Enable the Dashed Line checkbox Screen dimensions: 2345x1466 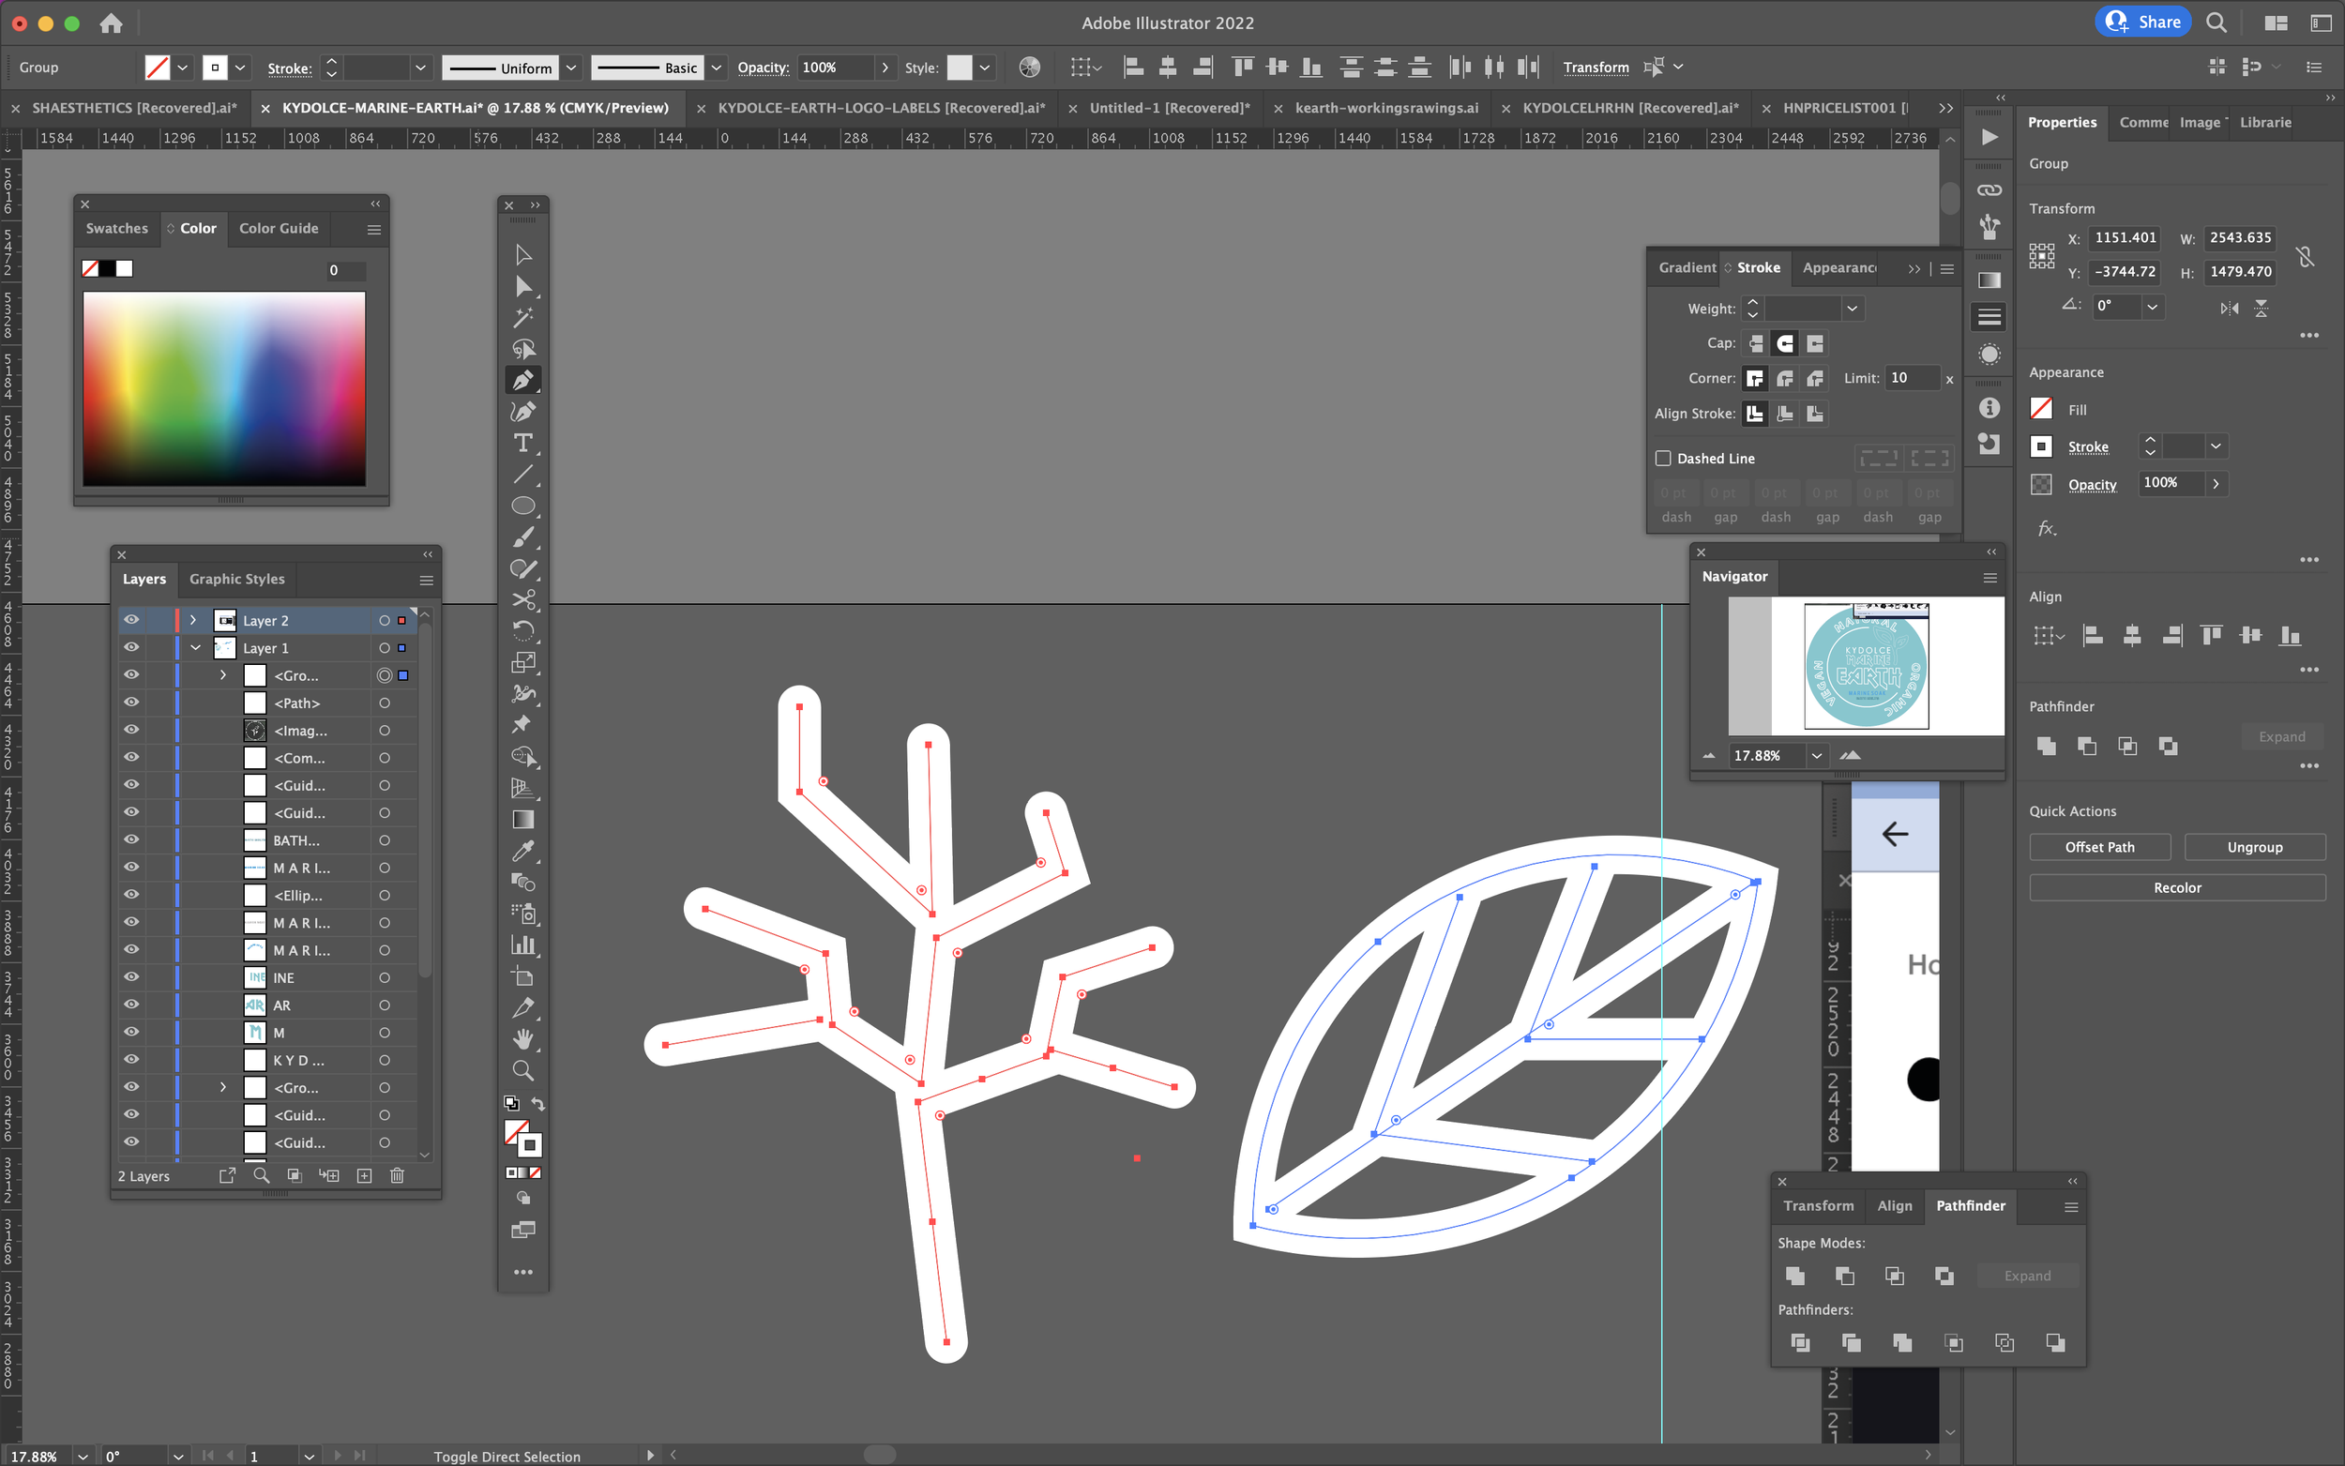tap(1663, 458)
